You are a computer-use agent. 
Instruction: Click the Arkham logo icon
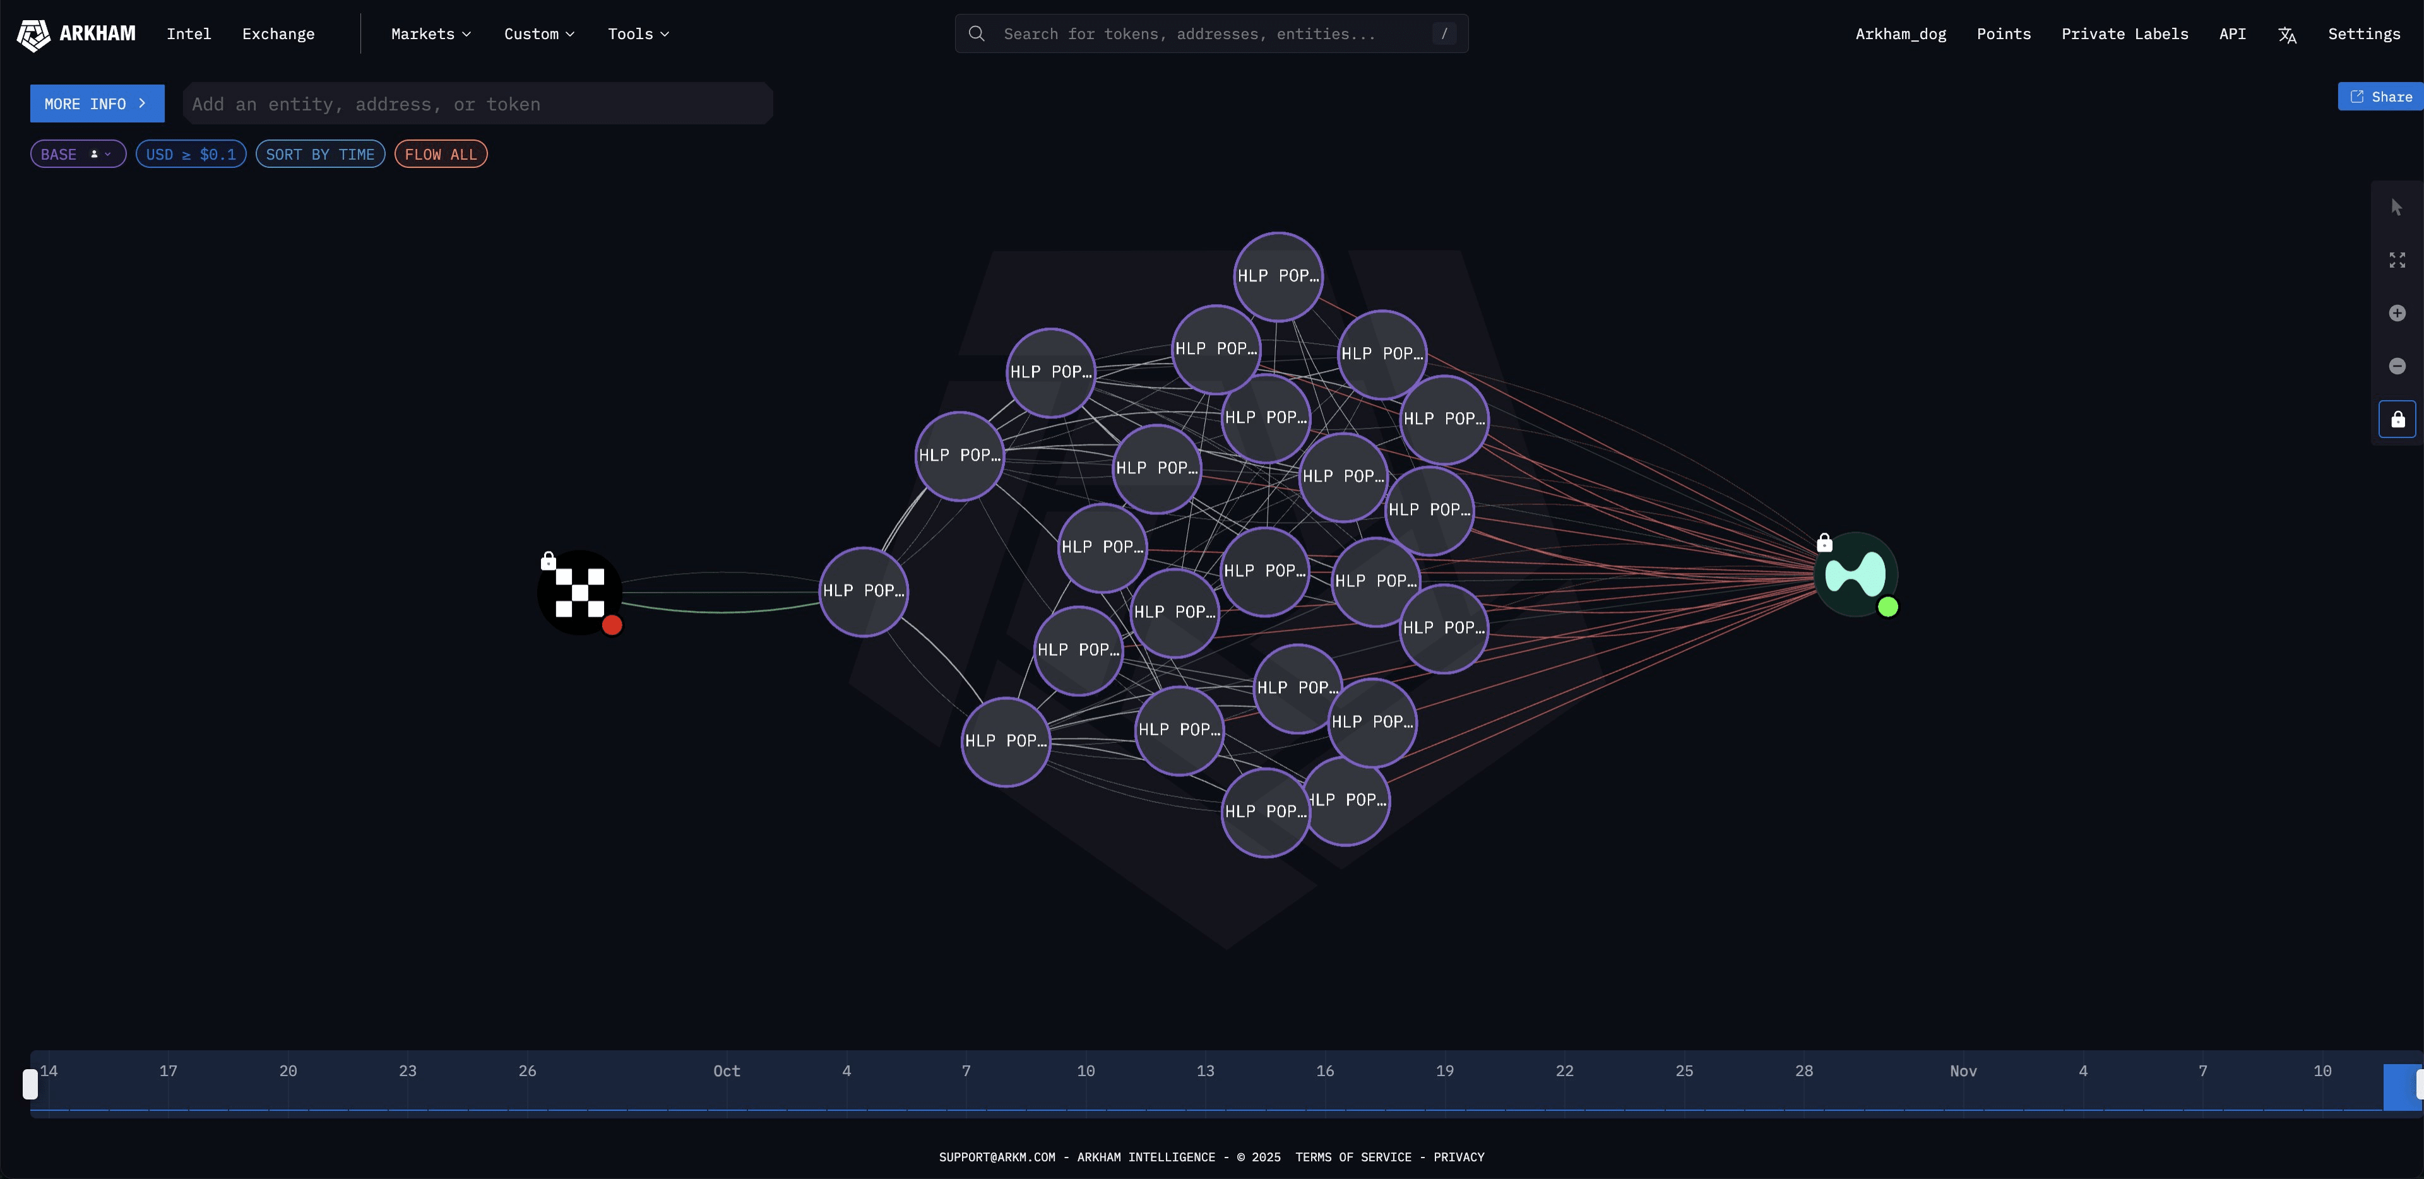pyautogui.click(x=34, y=35)
